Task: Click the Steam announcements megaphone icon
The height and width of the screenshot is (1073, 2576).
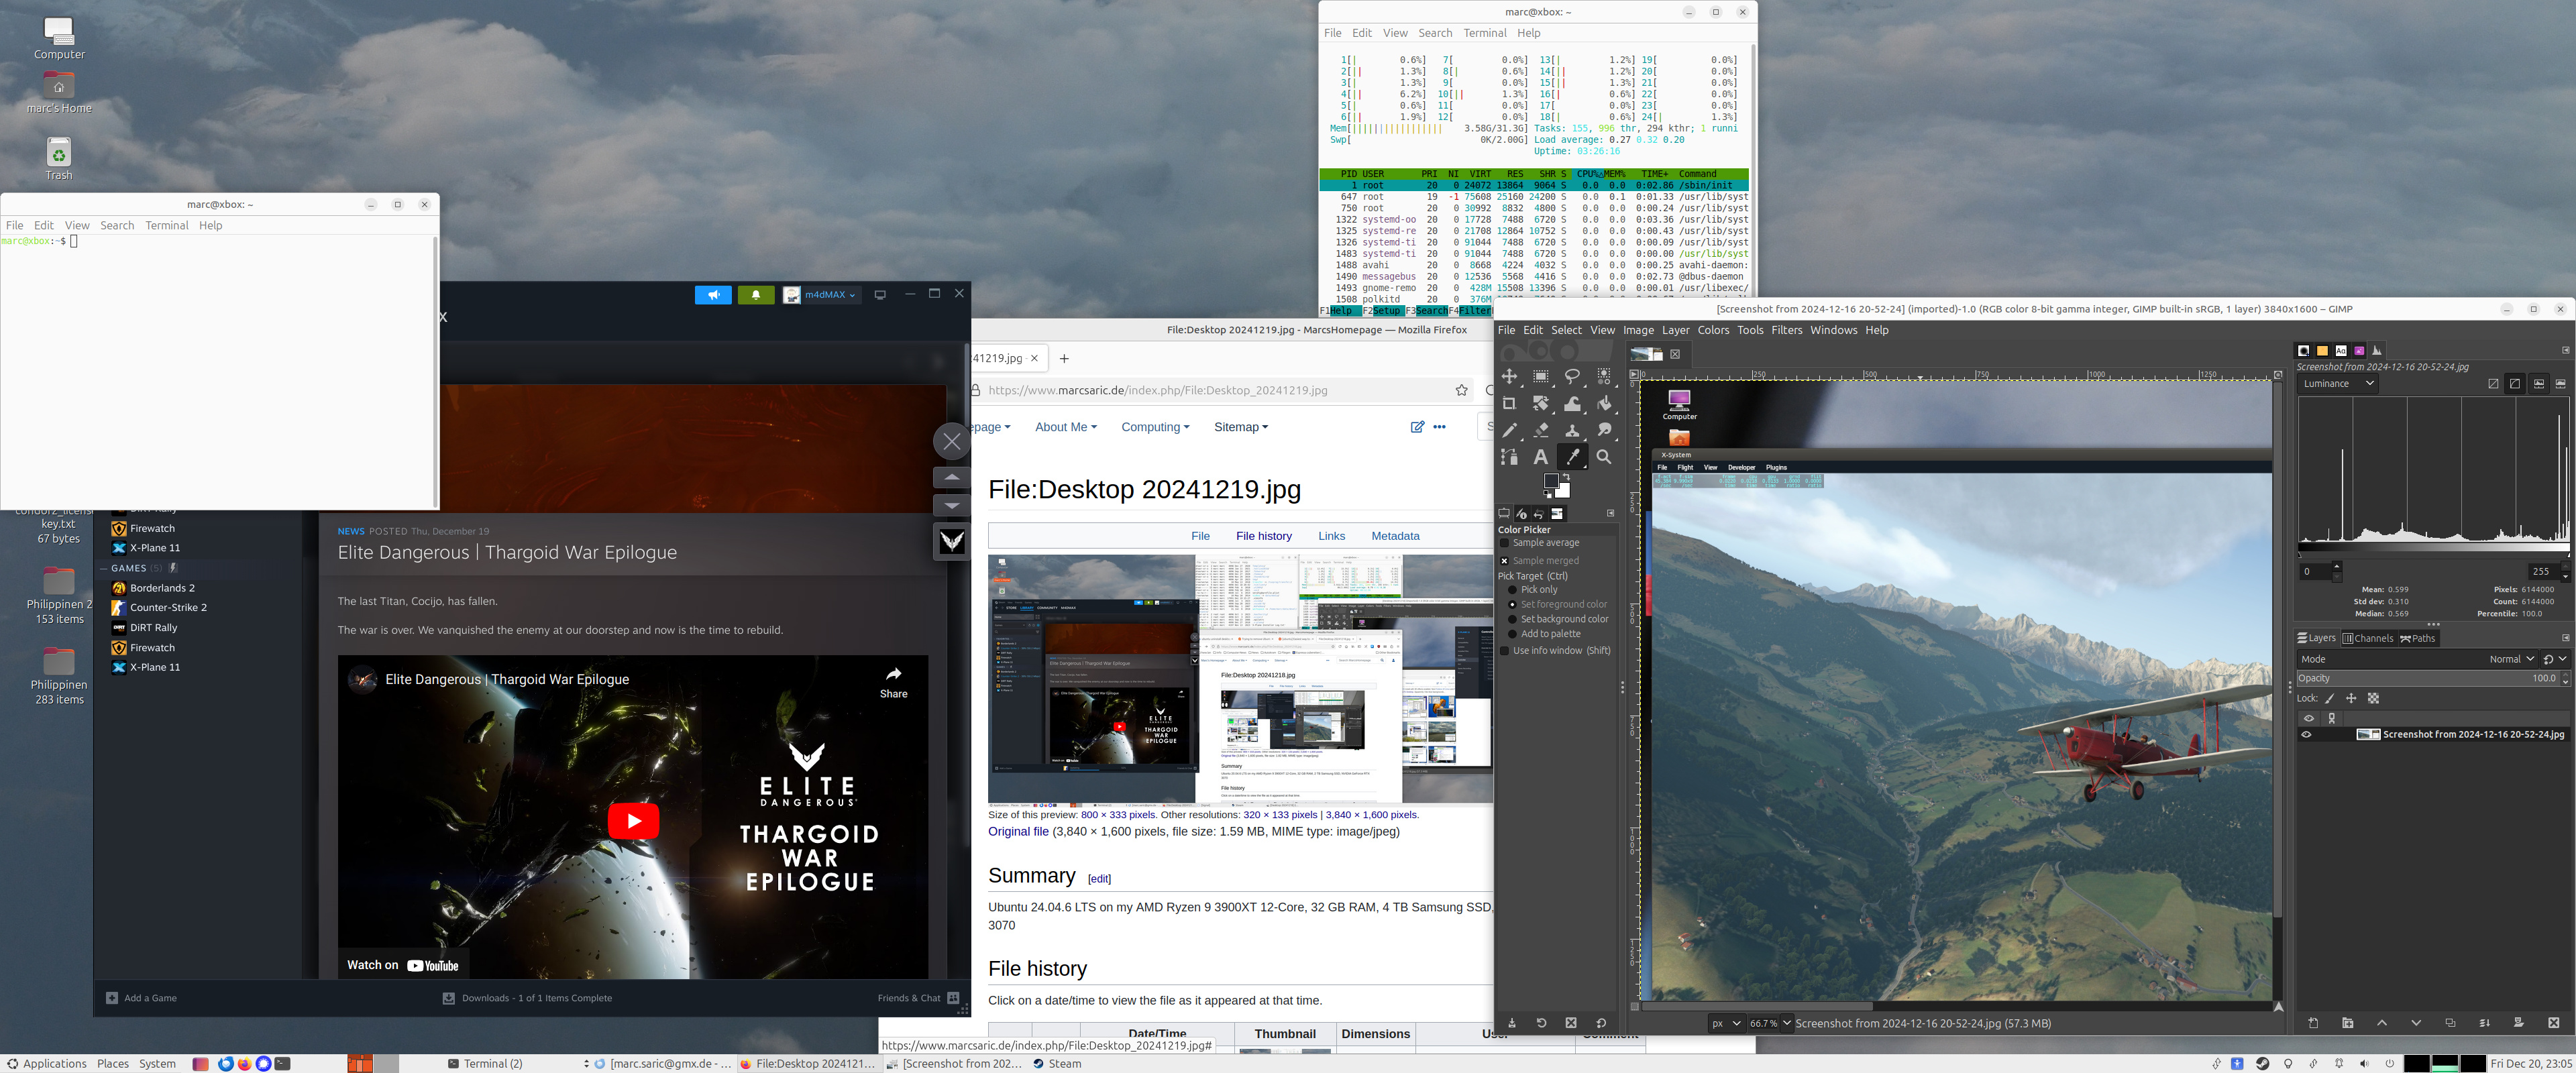Action: [x=713, y=295]
